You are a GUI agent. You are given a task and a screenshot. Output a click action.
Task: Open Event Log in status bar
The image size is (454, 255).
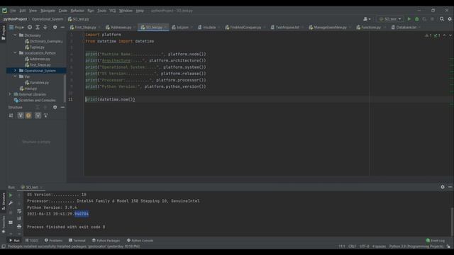pyautogui.click(x=435, y=241)
